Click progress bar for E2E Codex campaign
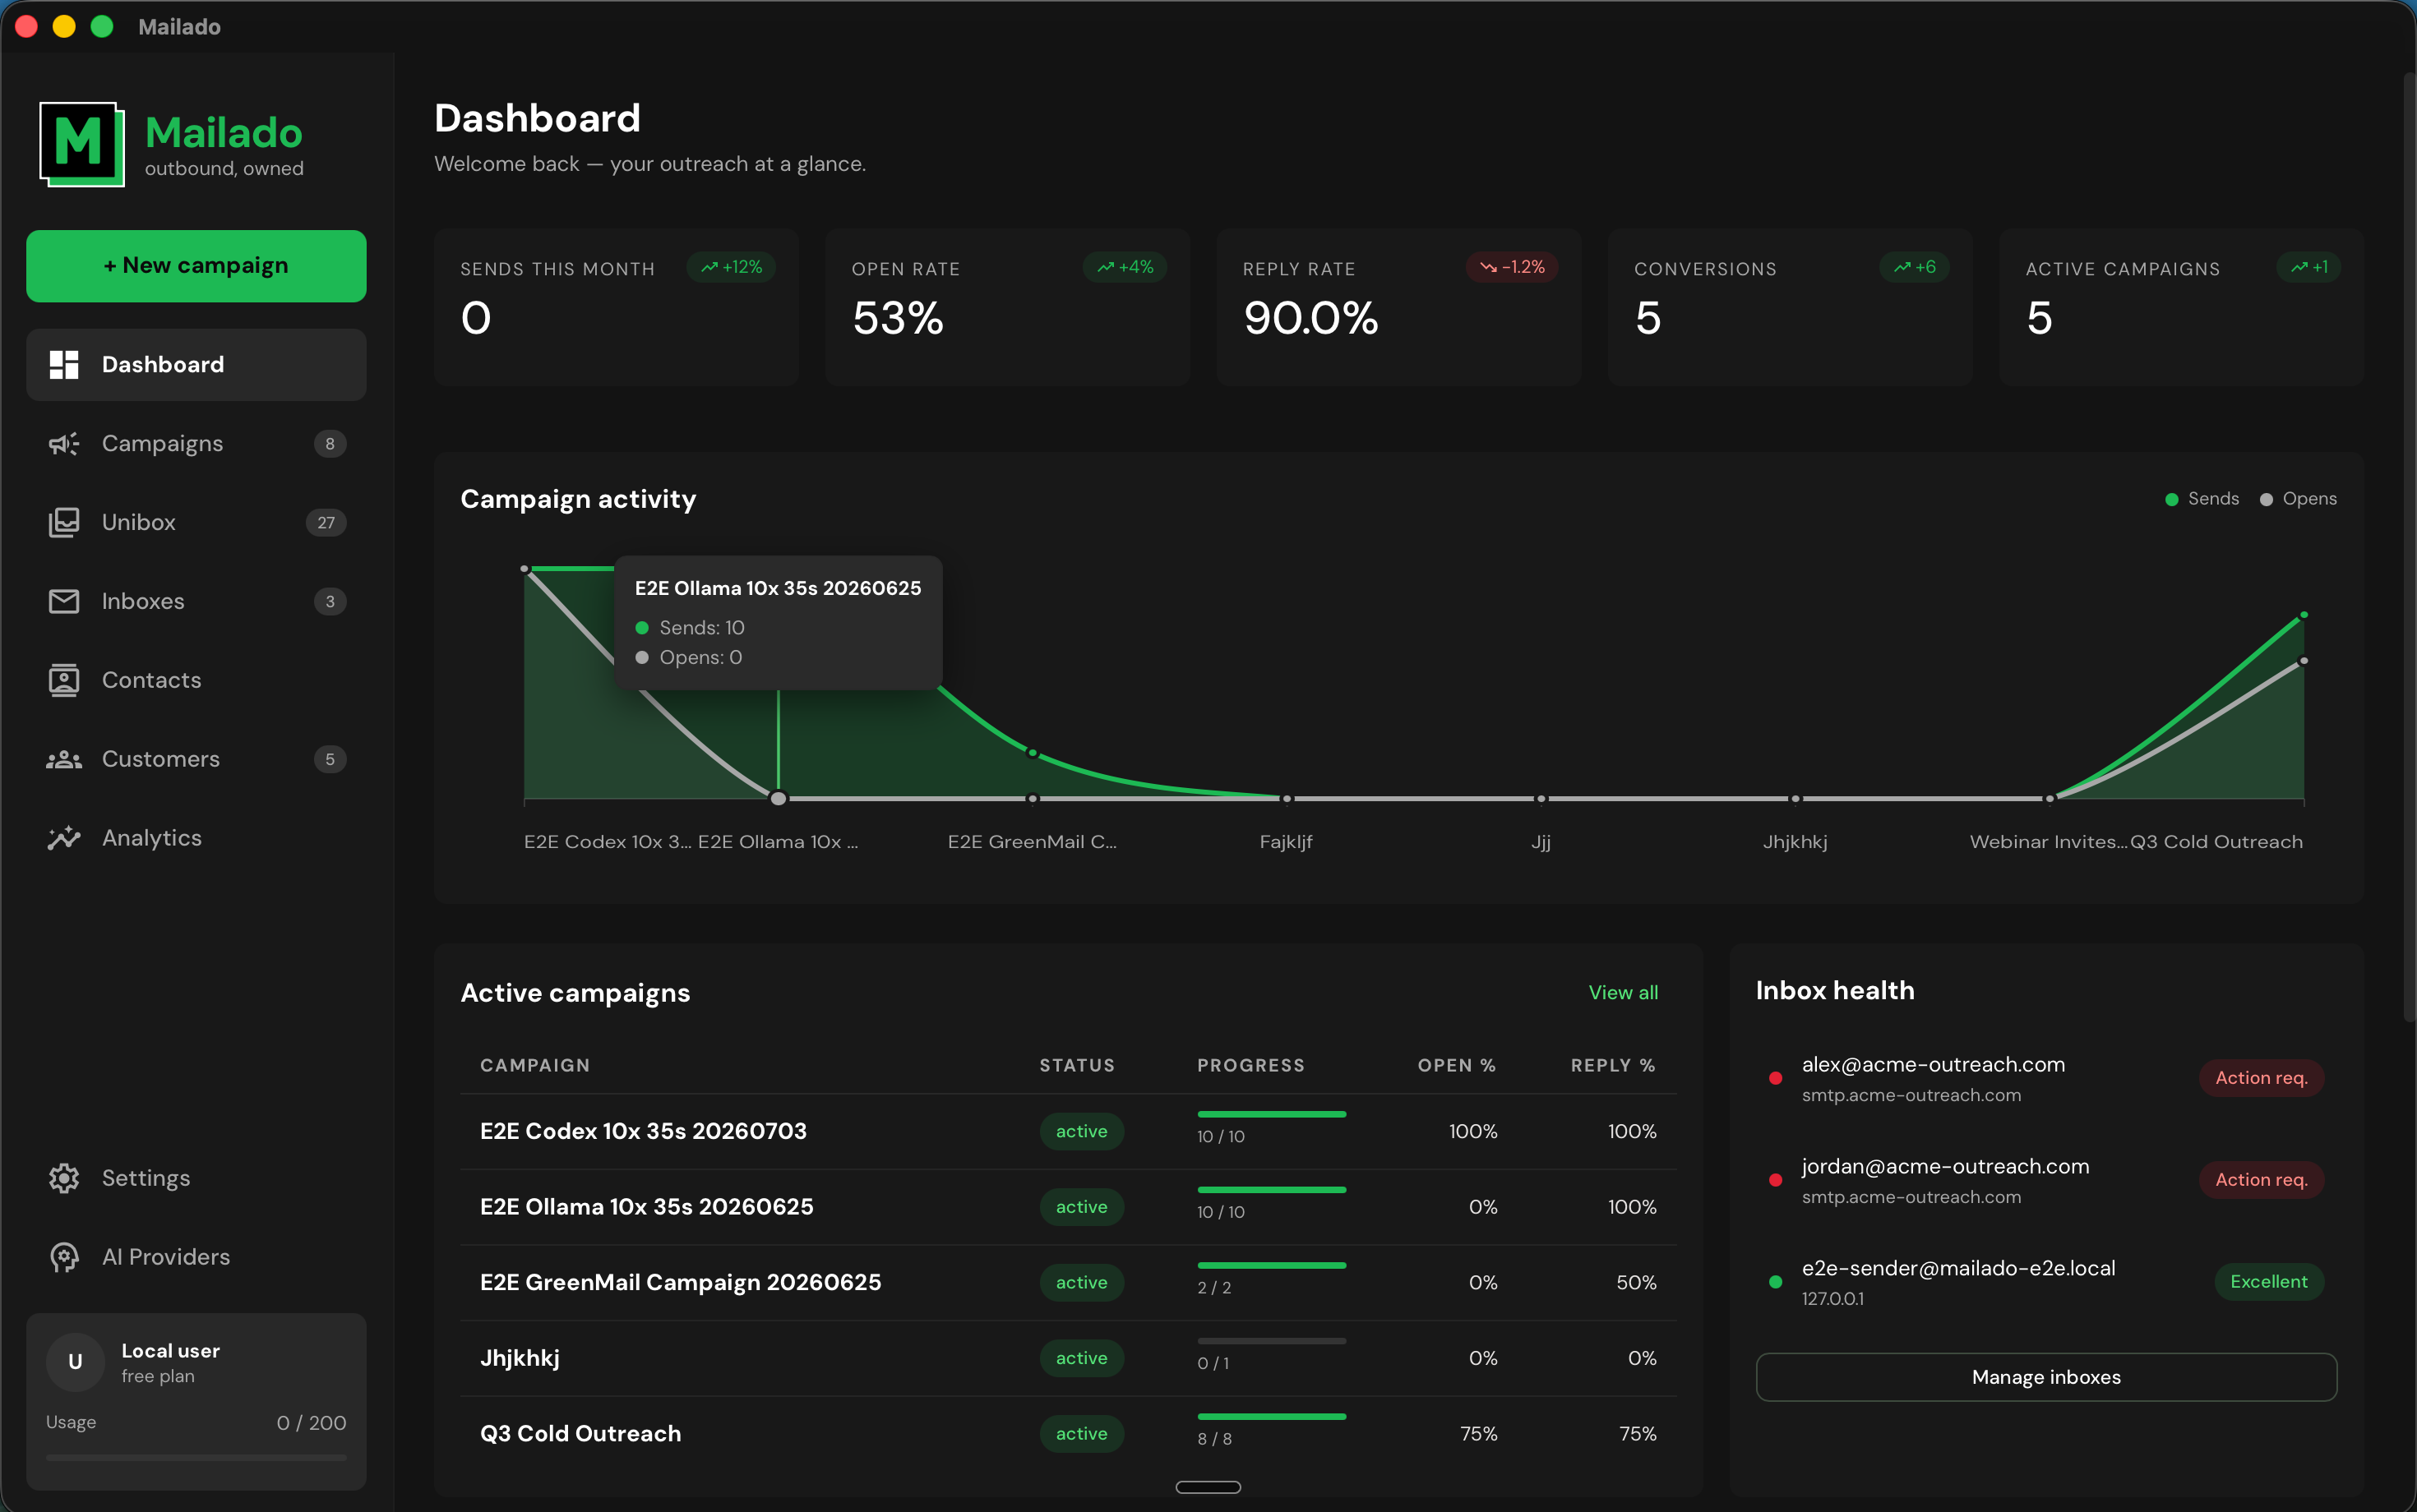Screen dimensions: 2417x1512 (x=1272, y=1114)
